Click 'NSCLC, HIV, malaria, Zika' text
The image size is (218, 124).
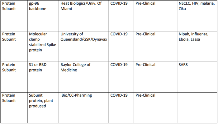click(x=197, y=6)
